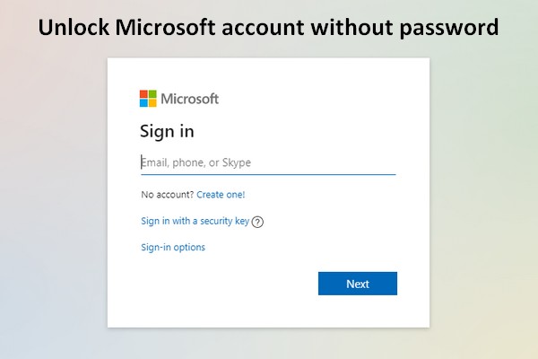Open the Create one! account link
The height and width of the screenshot is (359, 538).
221,195
